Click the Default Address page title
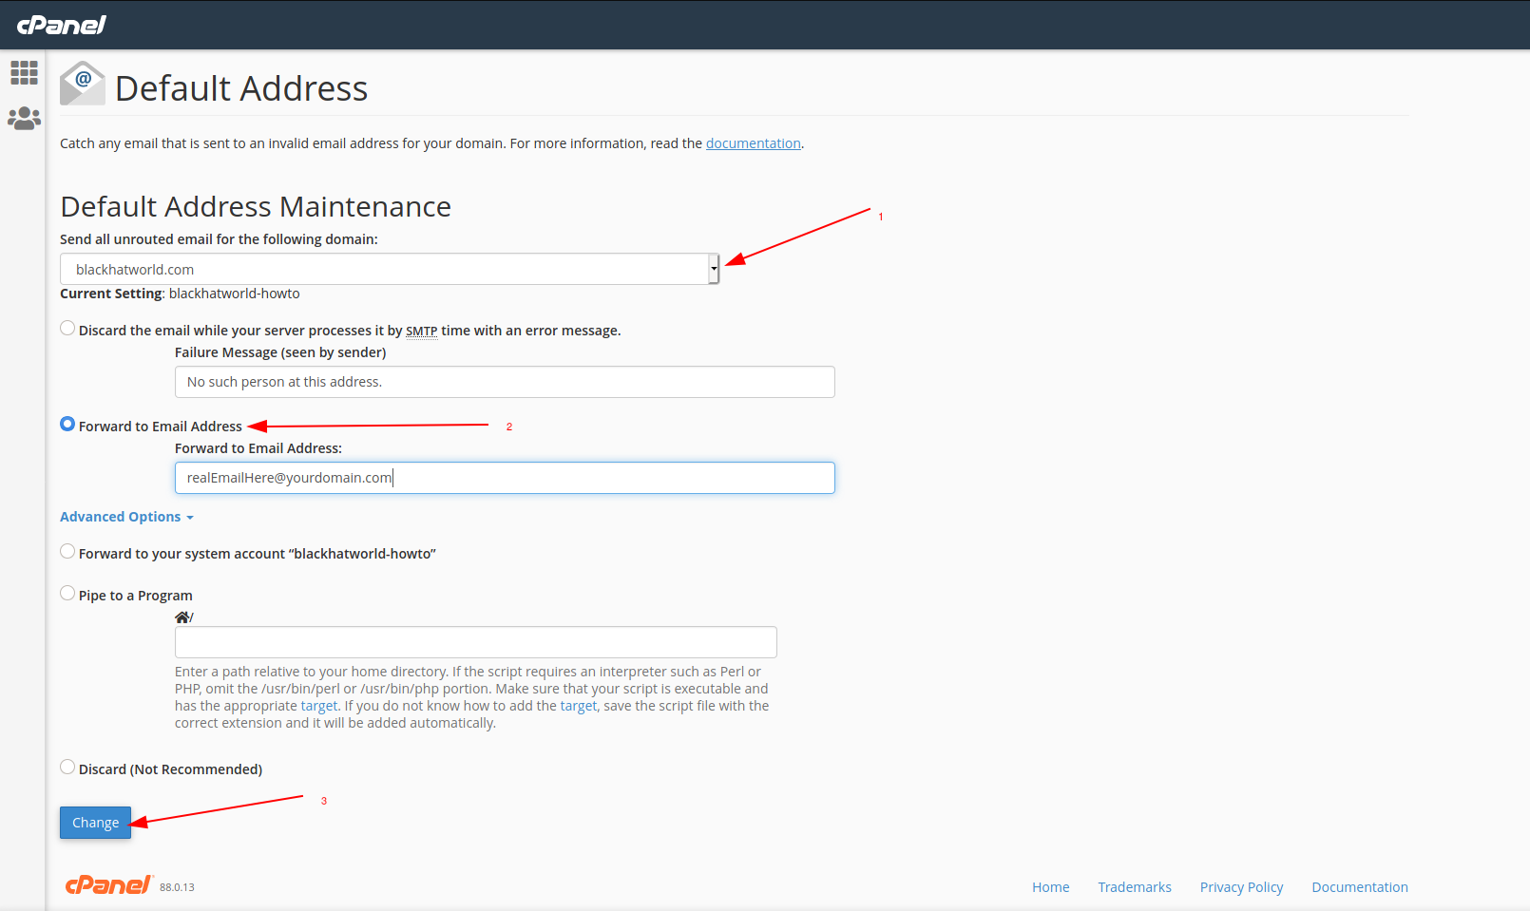The height and width of the screenshot is (911, 1530). click(x=241, y=88)
